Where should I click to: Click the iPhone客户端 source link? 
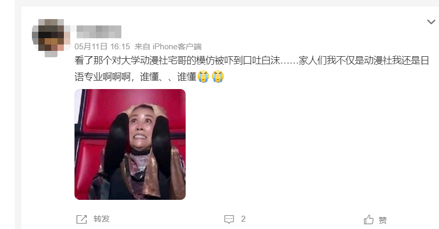pyautogui.click(x=177, y=47)
